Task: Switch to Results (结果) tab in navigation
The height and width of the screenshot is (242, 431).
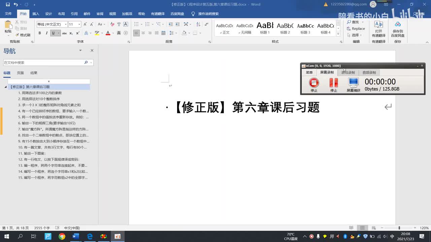Action: coord(34,73)
